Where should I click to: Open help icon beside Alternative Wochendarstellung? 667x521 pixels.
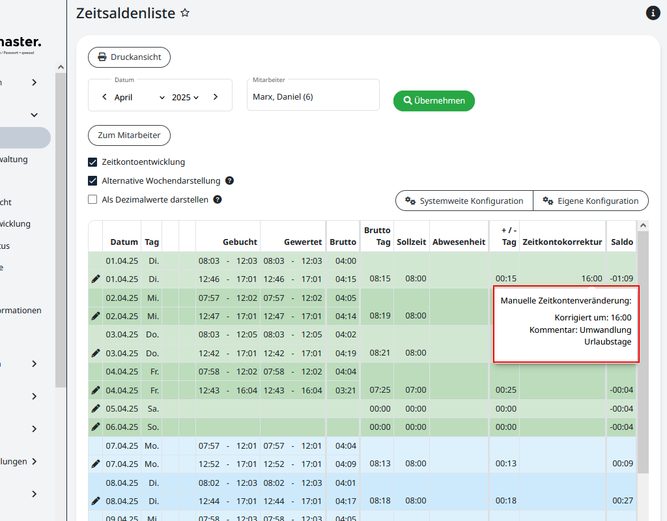[229, 181]
